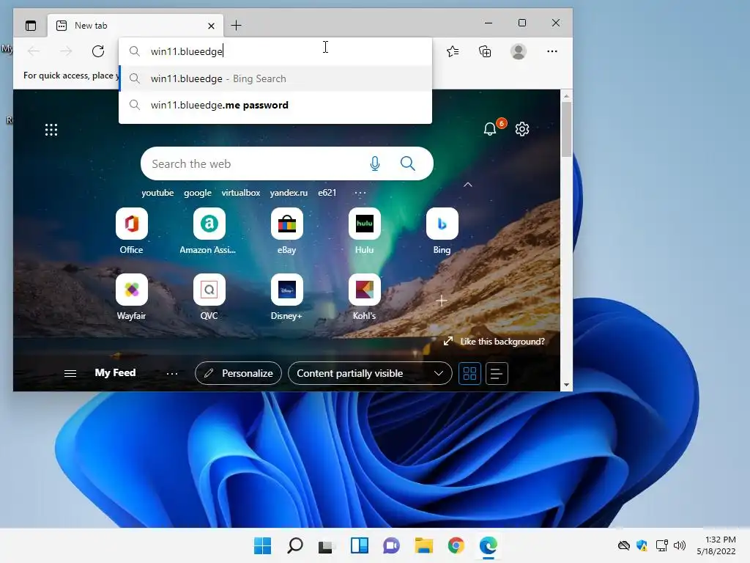Open Windows taskbar Search
The height and width of the screenshot is (563, 750).
[294, 545]
